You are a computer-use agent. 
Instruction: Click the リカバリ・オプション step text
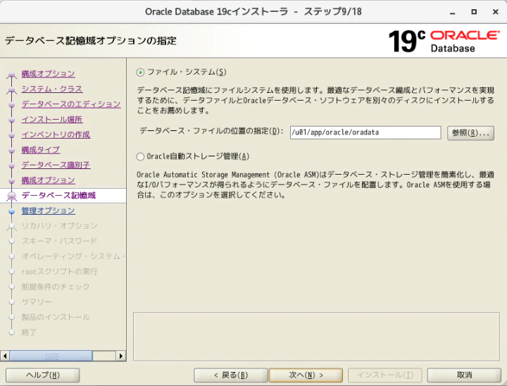(59, 226)
